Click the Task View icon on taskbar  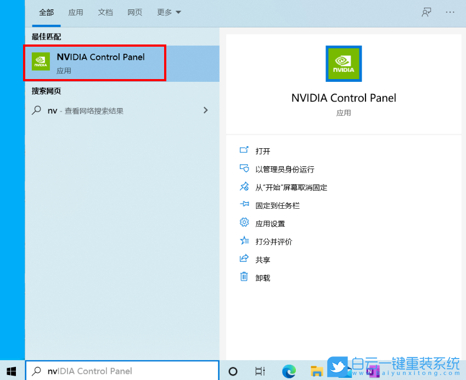point(260,371)
